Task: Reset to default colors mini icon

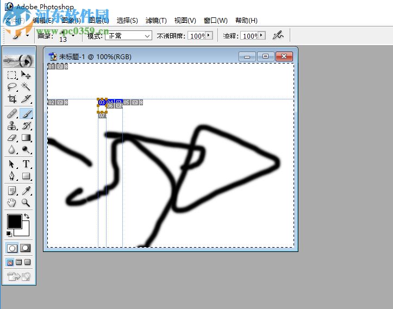Action: pyautogui.click(x=9, y=234)
